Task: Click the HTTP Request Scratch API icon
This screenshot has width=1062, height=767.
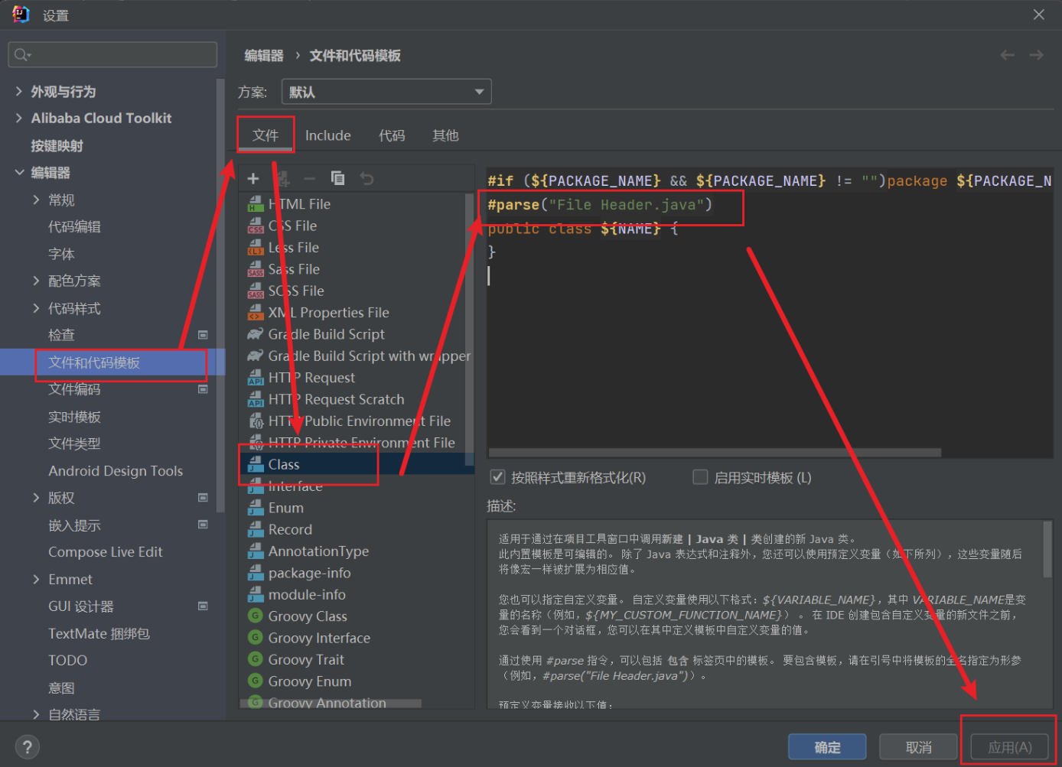Action: 256,399
